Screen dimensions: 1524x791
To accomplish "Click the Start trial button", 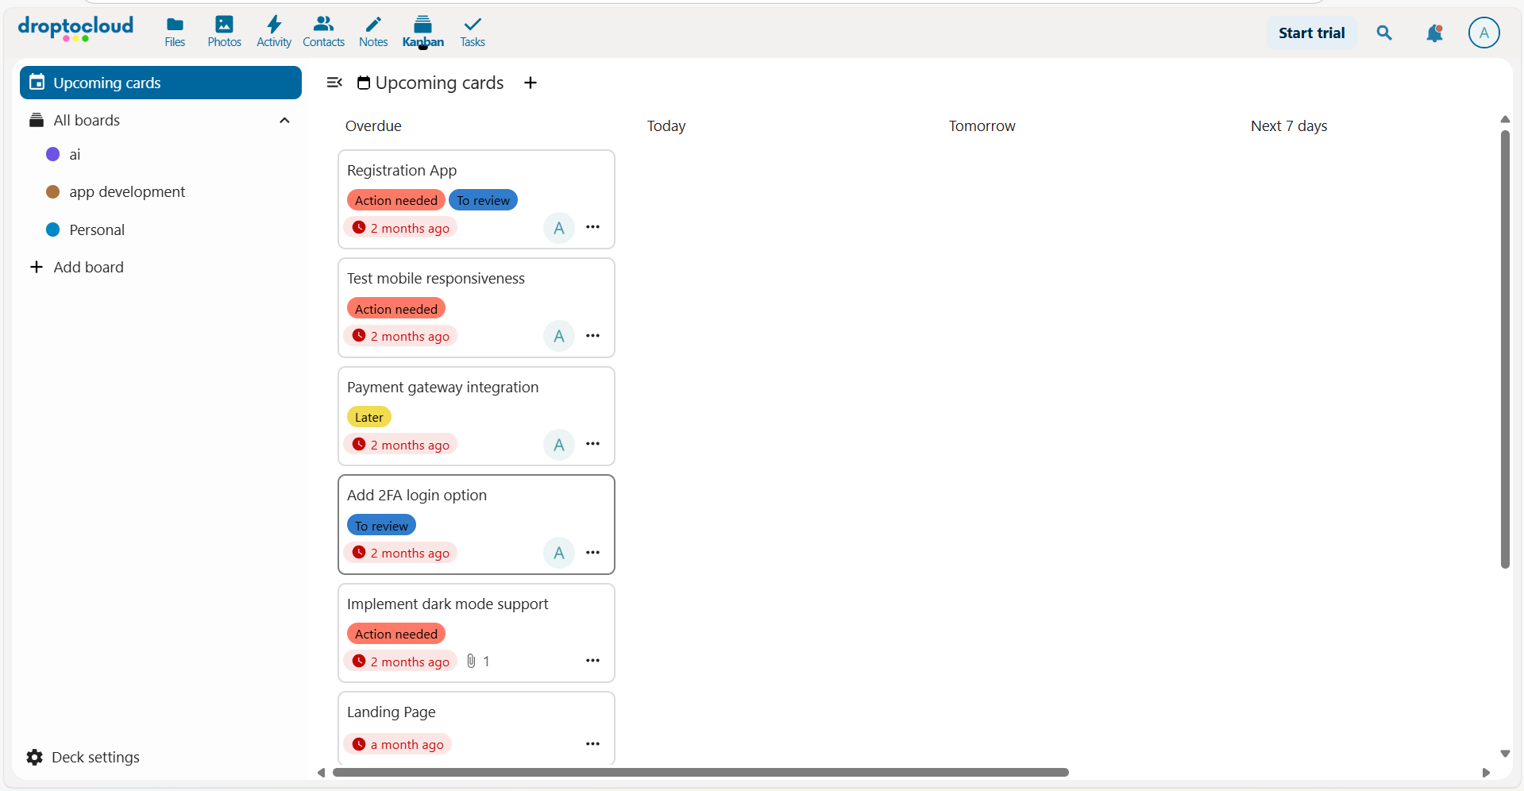I will (1311, 33).
